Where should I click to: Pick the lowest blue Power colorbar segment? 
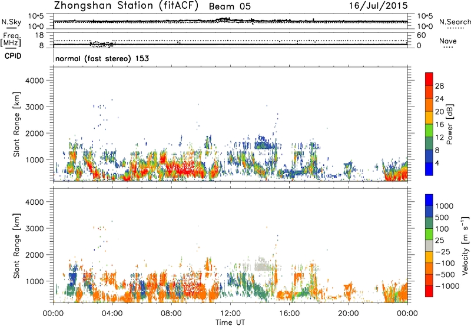(x=429, y=169)
